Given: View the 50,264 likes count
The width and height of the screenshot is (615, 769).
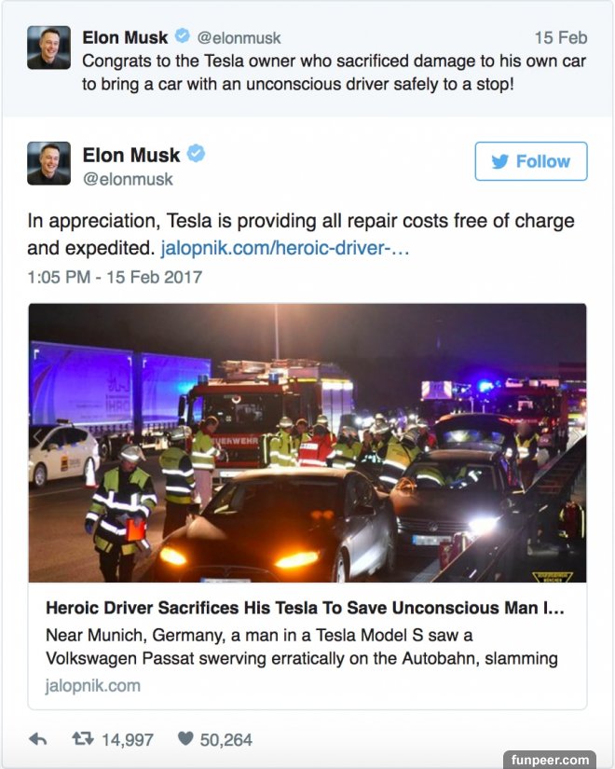Looking at the screenshot, I should (x=226, y=739).
